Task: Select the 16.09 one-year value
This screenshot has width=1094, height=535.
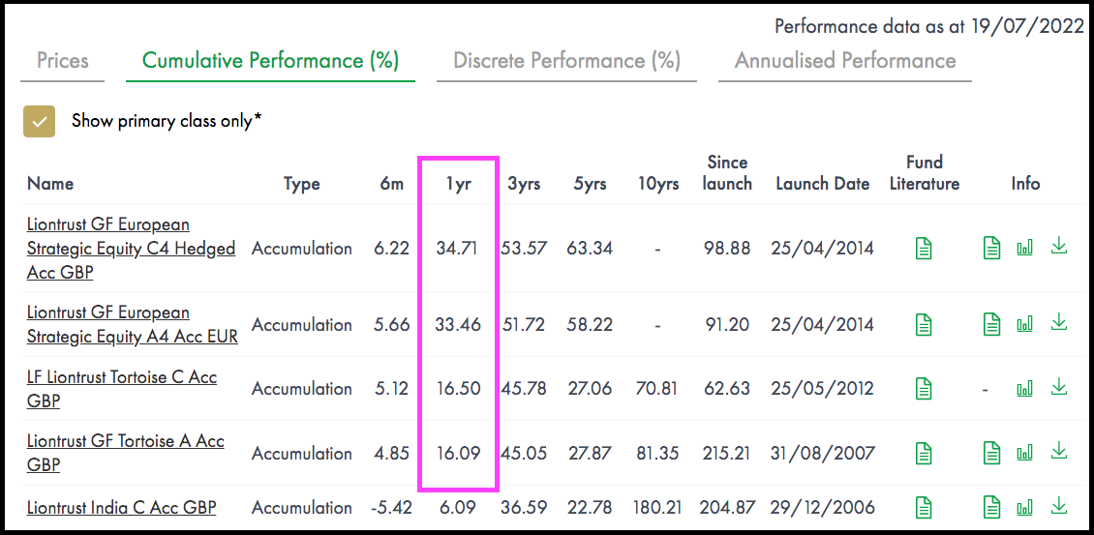Action: click(458, 453)
